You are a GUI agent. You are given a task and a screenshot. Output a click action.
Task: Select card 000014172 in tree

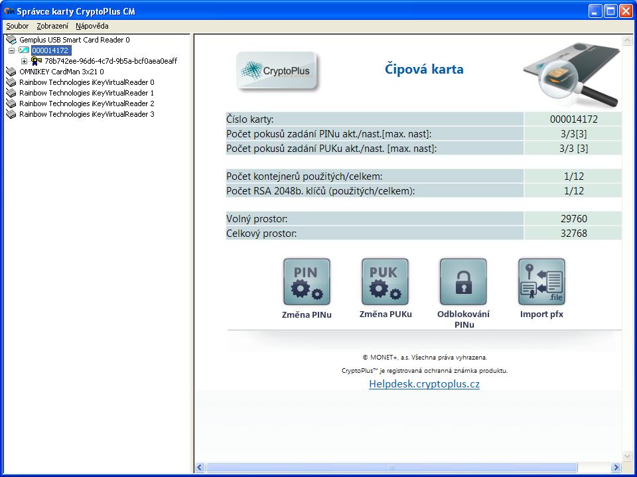(50, 50)
